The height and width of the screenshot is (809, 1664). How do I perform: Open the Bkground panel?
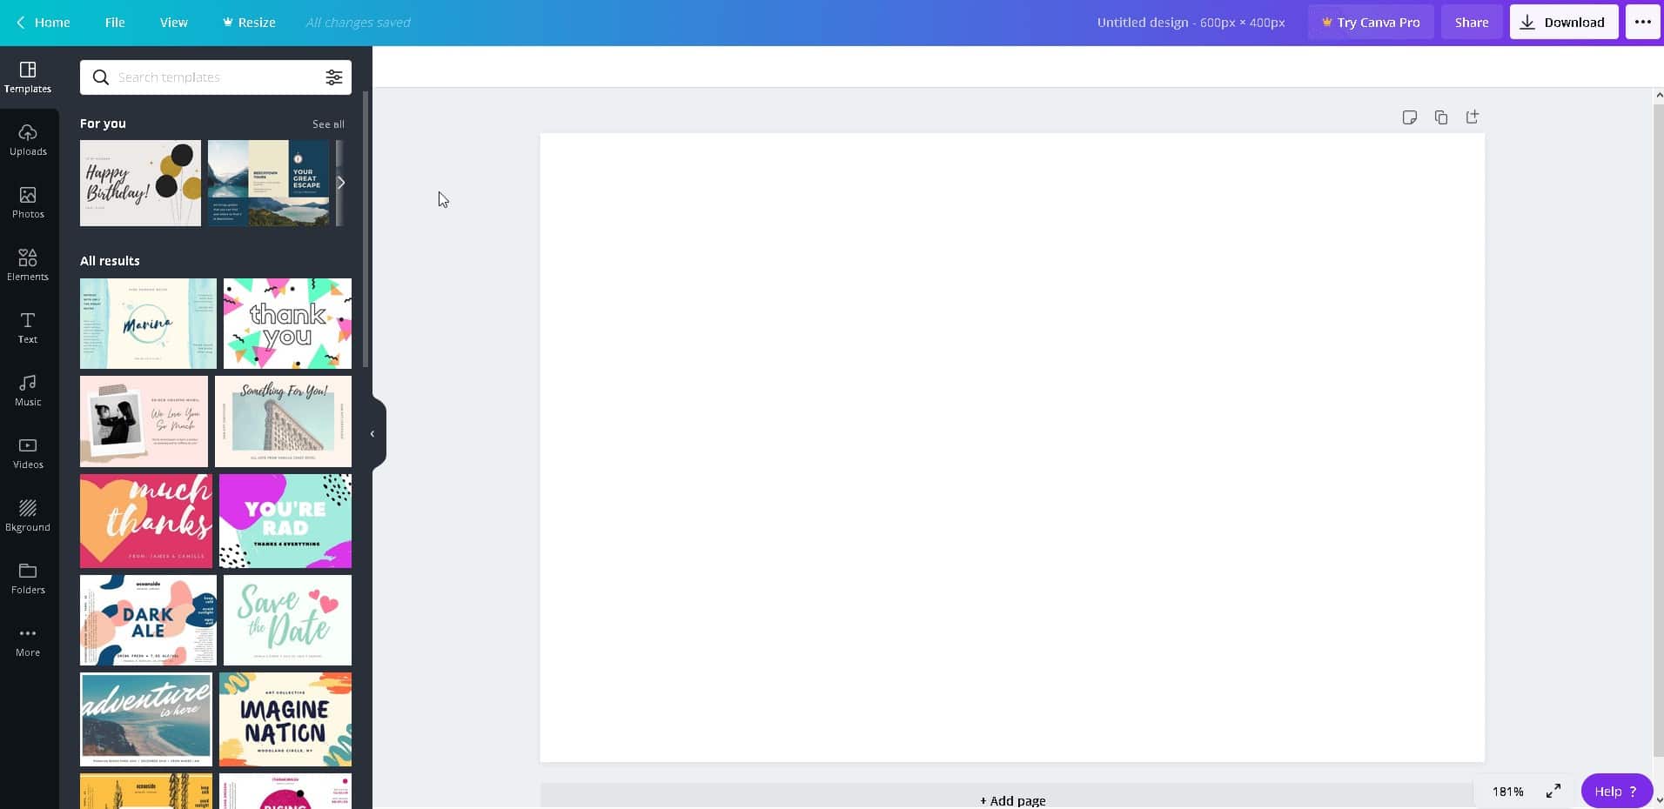[x=28, y=515]
